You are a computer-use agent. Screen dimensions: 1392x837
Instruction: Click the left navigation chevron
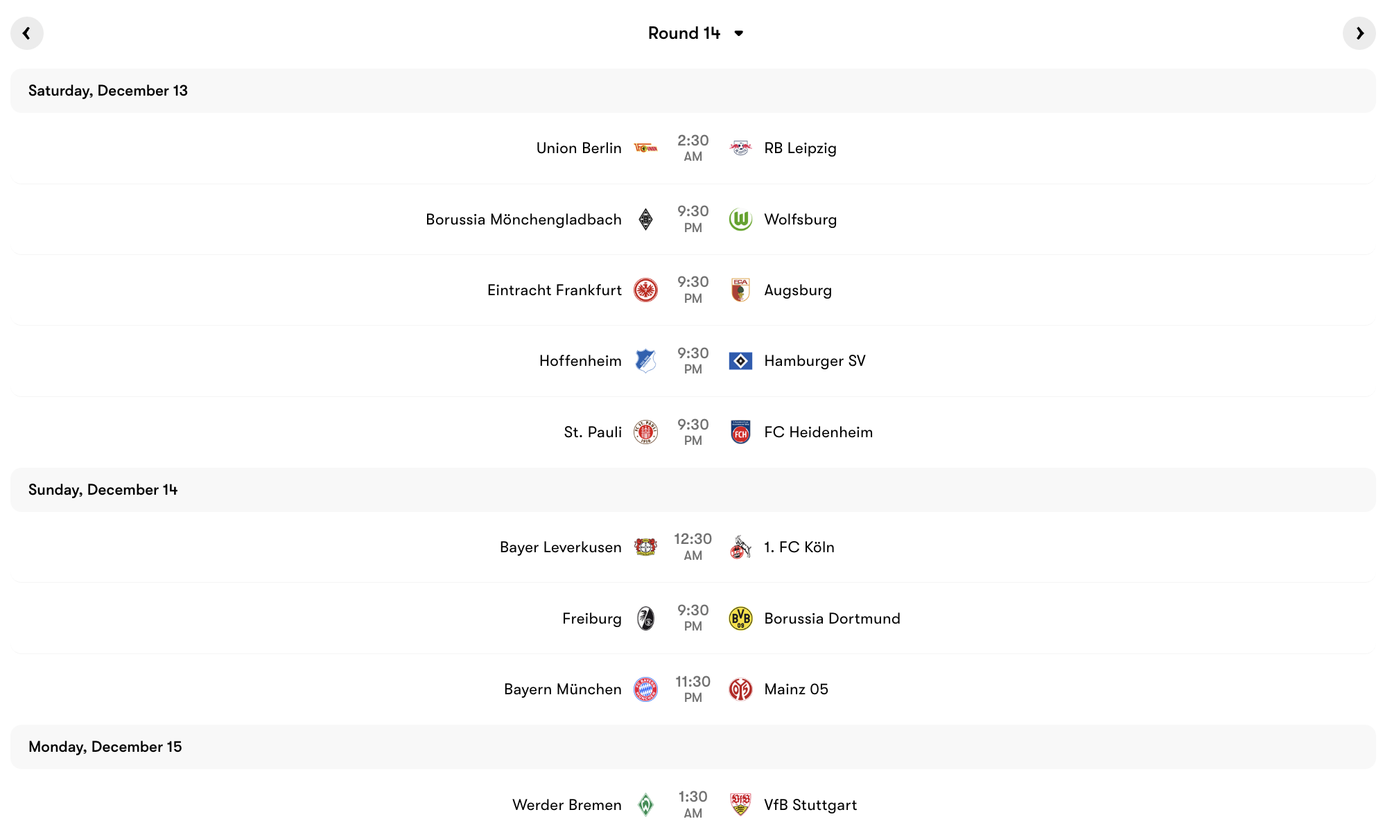tap(27, 33)
